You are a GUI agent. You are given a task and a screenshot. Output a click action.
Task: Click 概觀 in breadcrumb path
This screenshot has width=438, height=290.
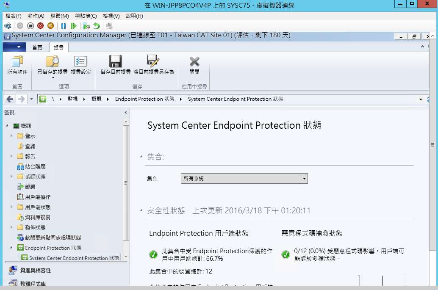(97, 99)
